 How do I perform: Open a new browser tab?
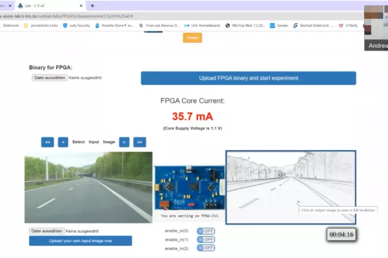pos(92,5)
